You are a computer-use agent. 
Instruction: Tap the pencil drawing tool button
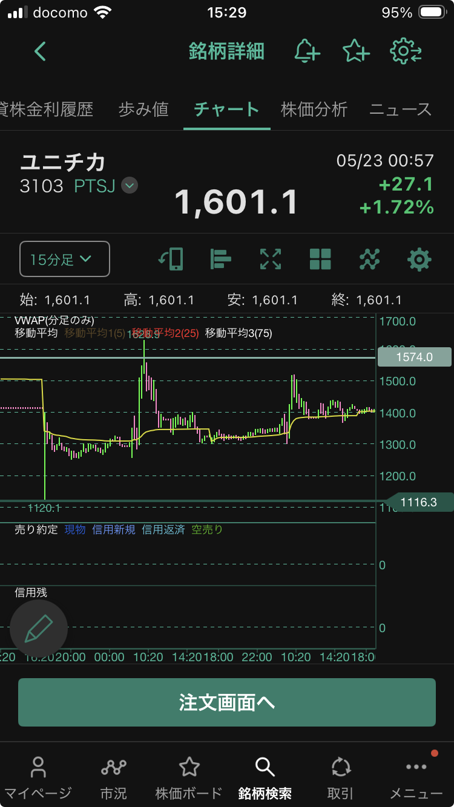[39, 629]
